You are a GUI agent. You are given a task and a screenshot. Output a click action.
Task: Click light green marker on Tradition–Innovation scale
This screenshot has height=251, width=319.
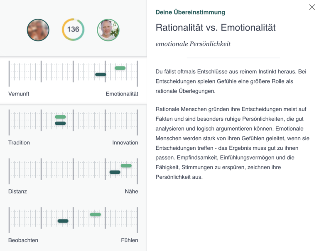click(x=60, y=117)
